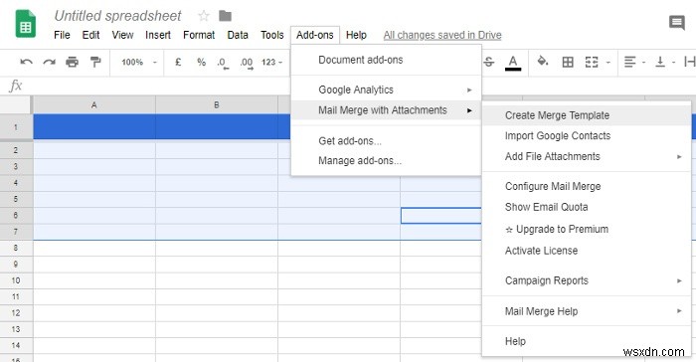Open the fill color picker
The image size is (696, 362).
pyautogui.click(x=543, y=62)
